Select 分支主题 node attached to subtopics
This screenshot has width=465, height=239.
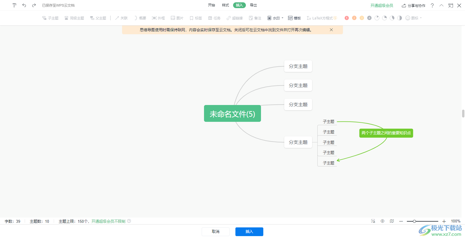pyautogui.click(x=298, y=142)
